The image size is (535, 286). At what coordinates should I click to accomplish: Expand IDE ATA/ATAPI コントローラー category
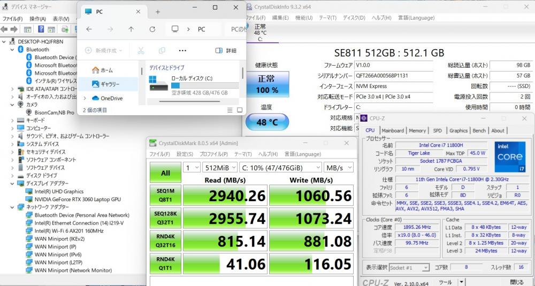tap(12, 89)
